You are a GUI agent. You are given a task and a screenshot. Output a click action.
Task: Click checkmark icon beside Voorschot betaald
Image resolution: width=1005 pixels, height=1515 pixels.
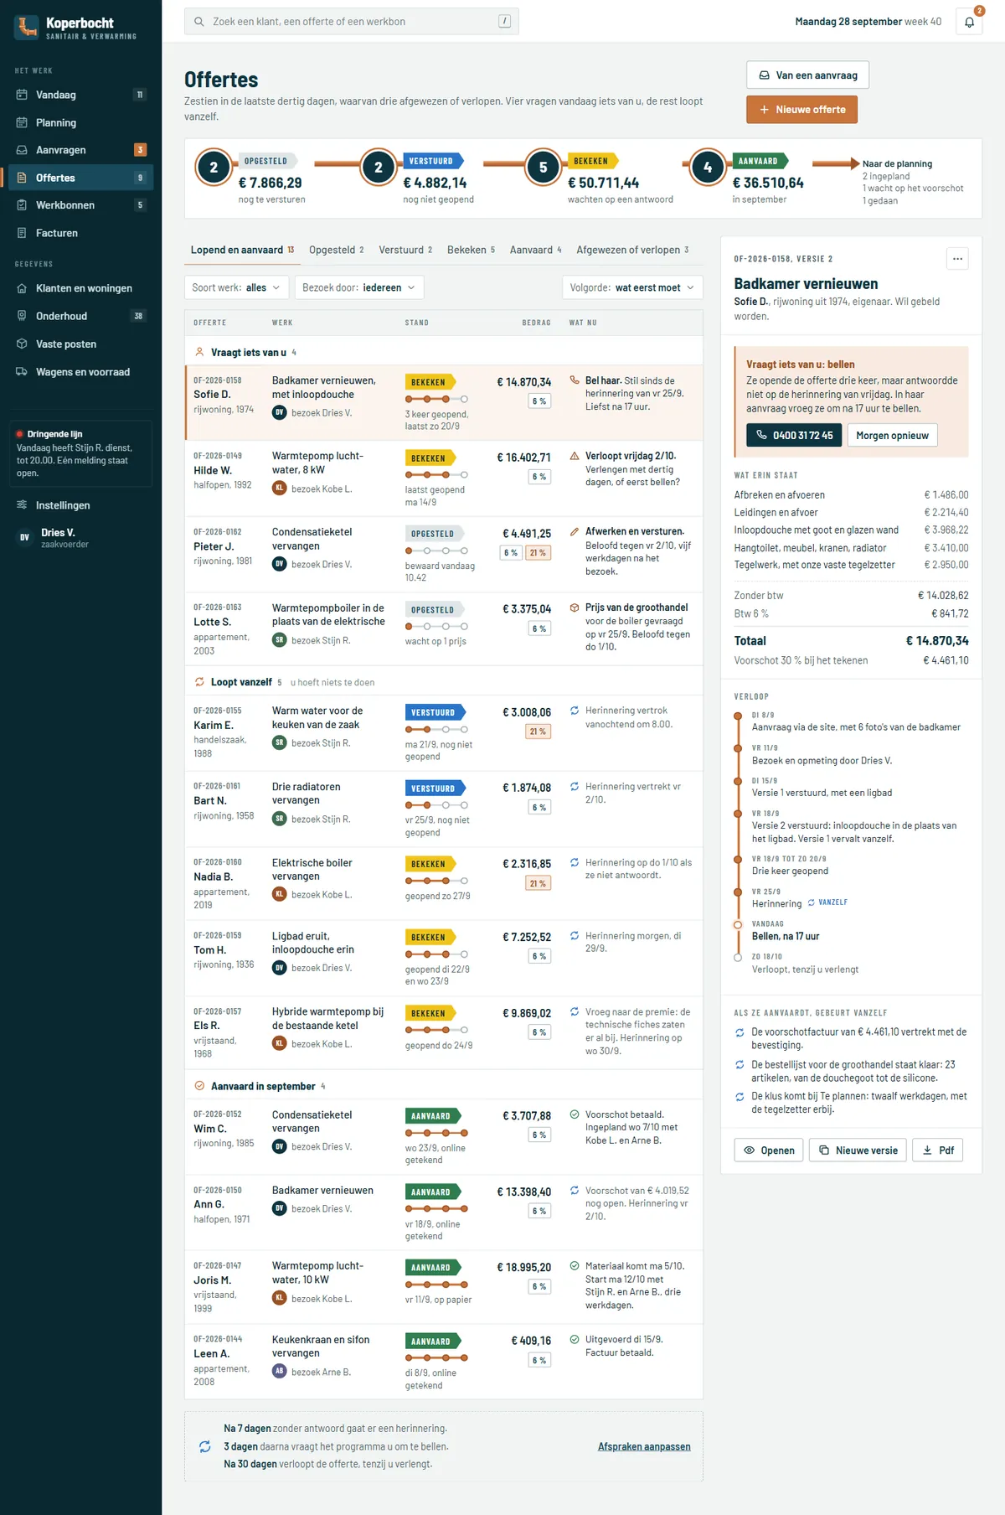575,1114
